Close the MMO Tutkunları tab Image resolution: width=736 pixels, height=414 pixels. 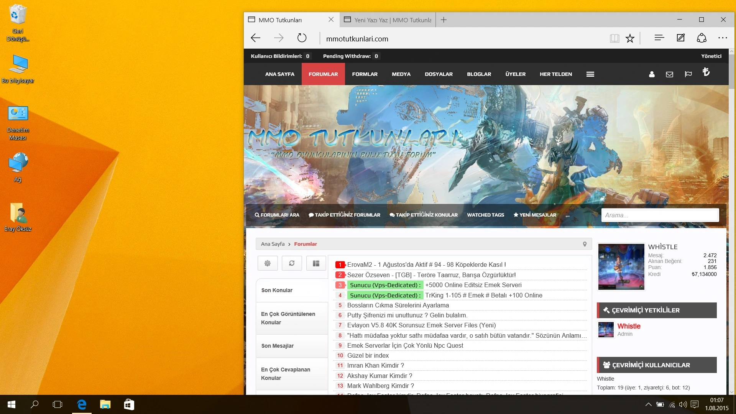coord(331,20)
